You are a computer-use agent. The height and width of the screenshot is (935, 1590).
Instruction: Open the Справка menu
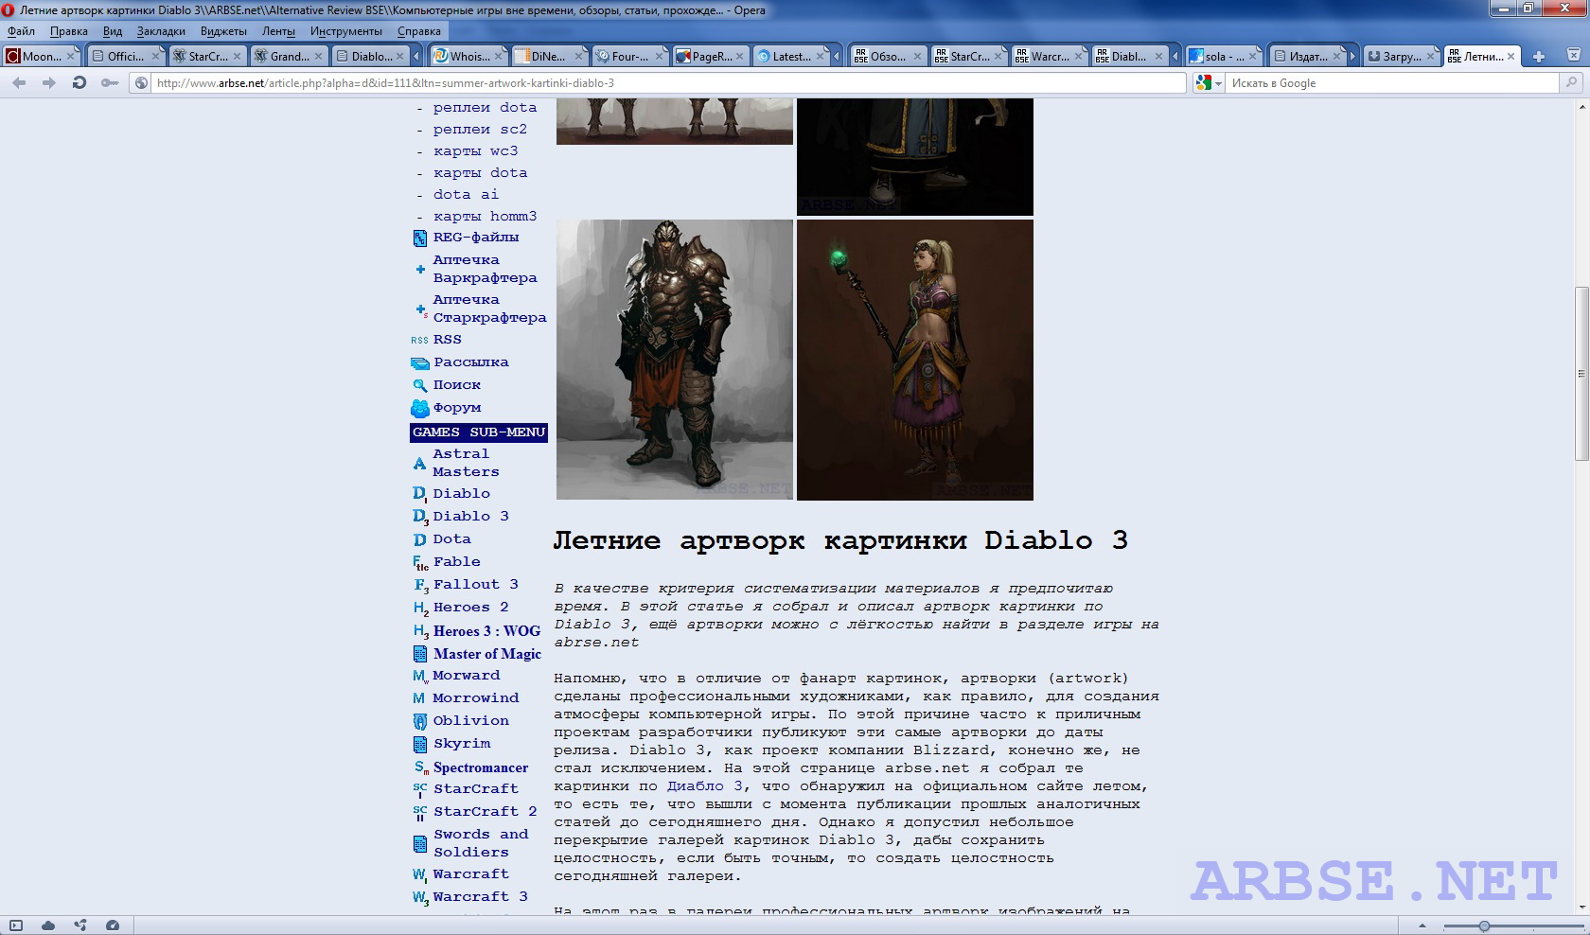pyautogui.click(x=418, y=31)
